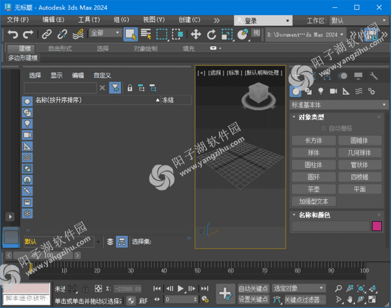
Task: Open the 编辑(E) menu
Action: pyautogui.click(x=53, y=20)
